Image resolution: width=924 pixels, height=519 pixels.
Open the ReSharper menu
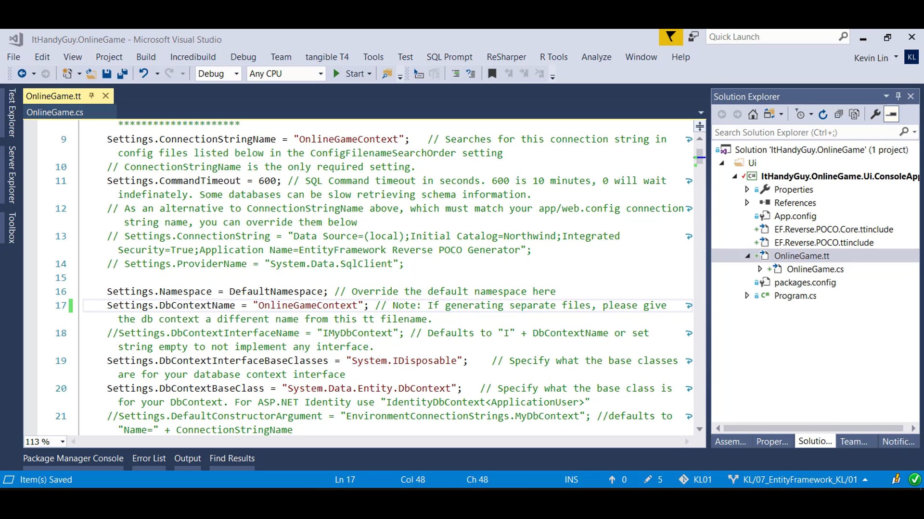[506, 57]
